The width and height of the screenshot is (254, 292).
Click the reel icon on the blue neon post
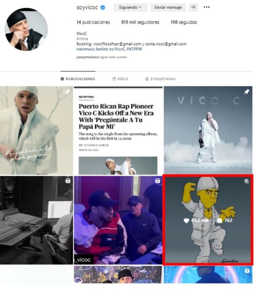click(x=247, y=271)
